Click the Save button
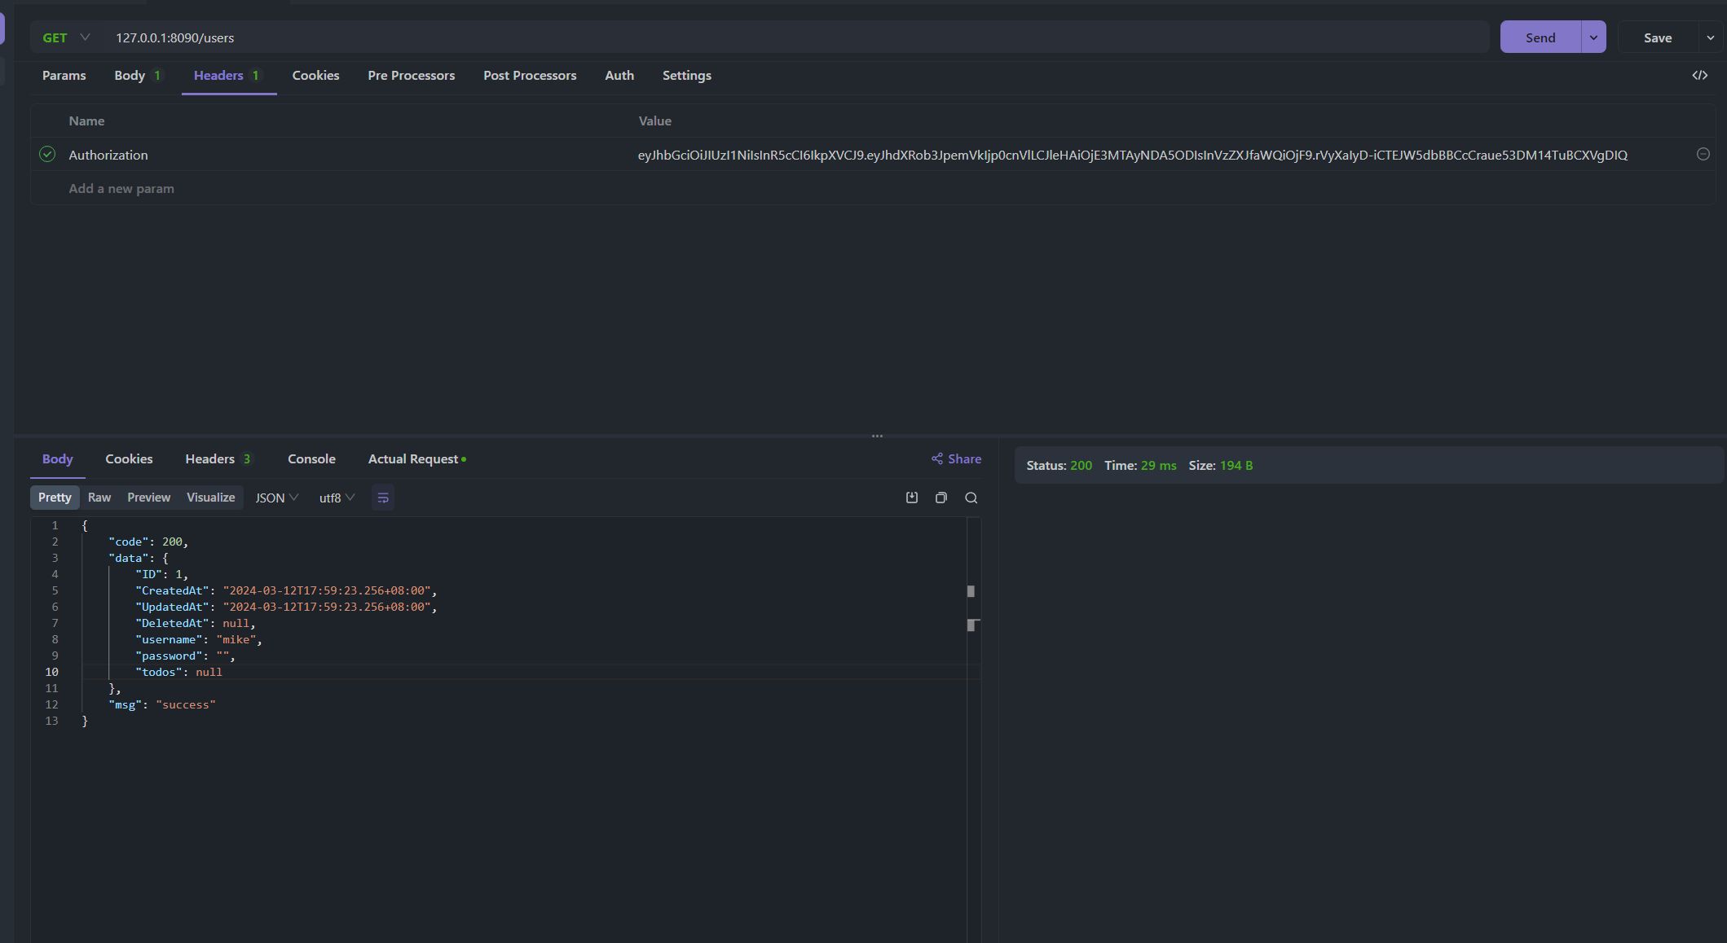This screenshot has width=1727, height=943. click(x=1657, y=37)
